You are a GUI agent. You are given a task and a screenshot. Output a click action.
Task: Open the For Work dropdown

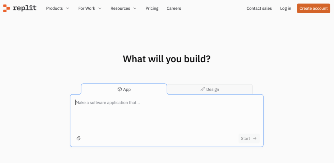pos(90,8)
